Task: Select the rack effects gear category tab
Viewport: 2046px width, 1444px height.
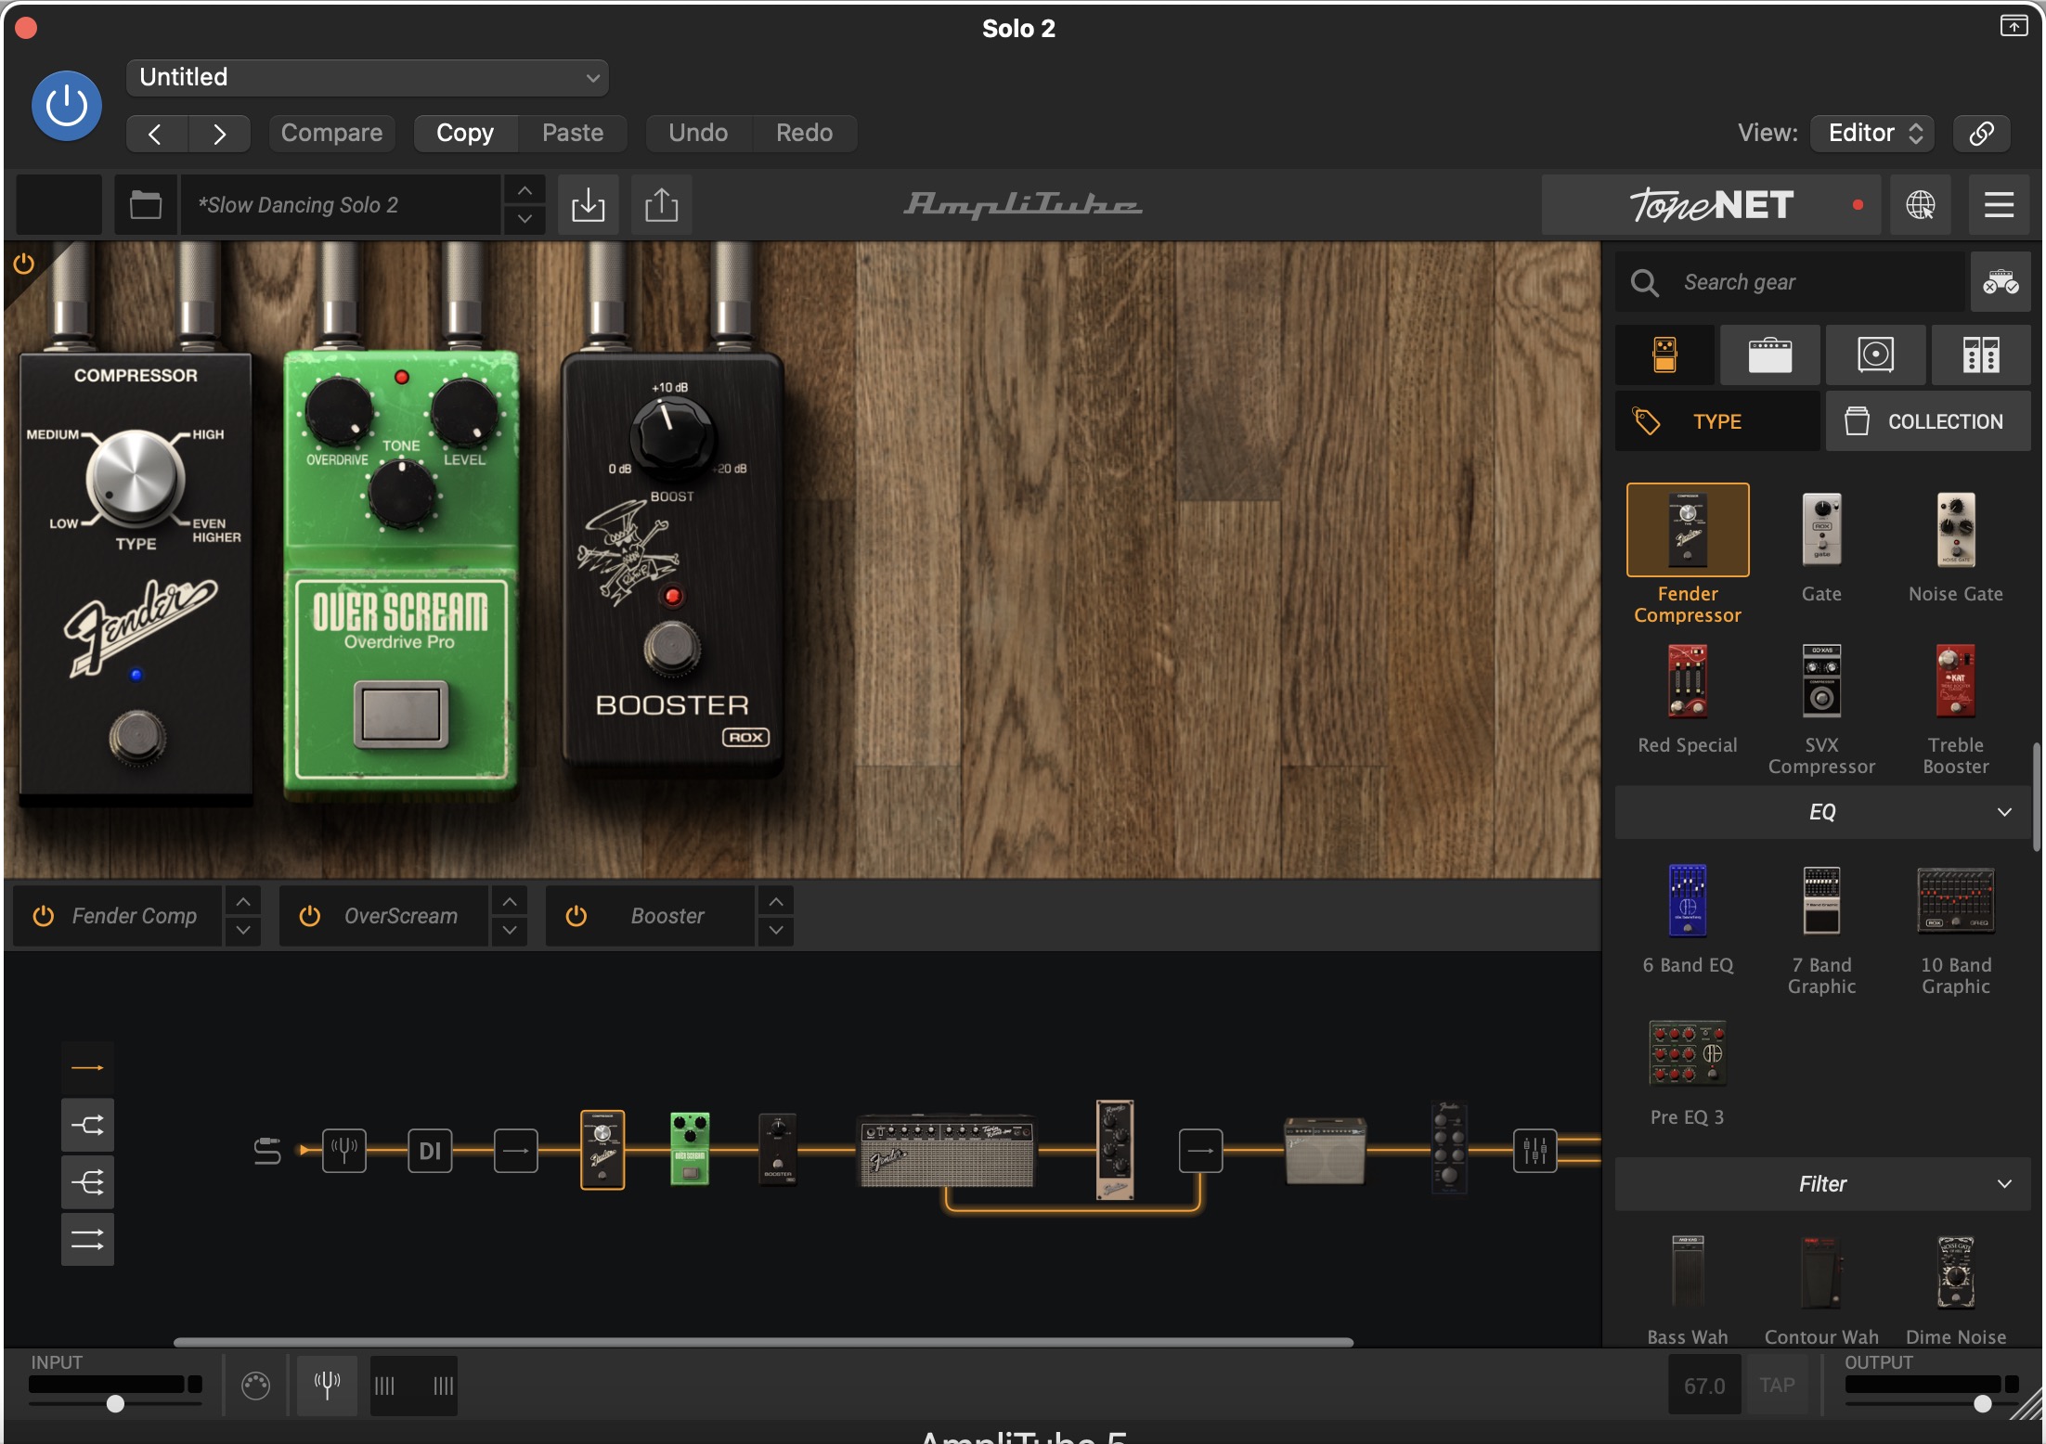Action: (1981, 355)
